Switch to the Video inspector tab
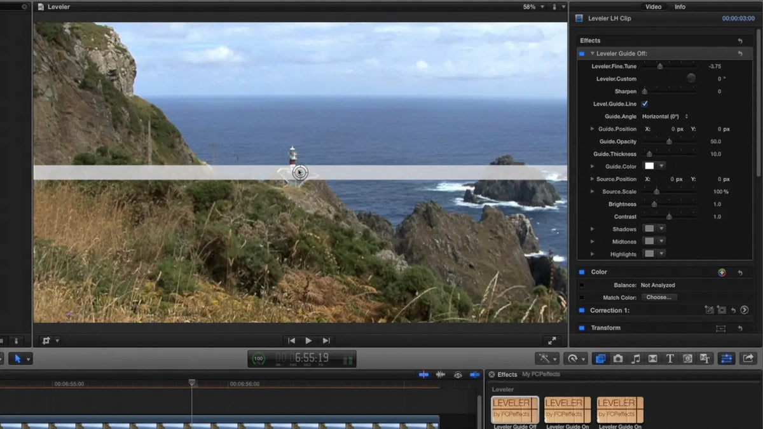Viewport: 763px width, 429px height. click(654, 7)
